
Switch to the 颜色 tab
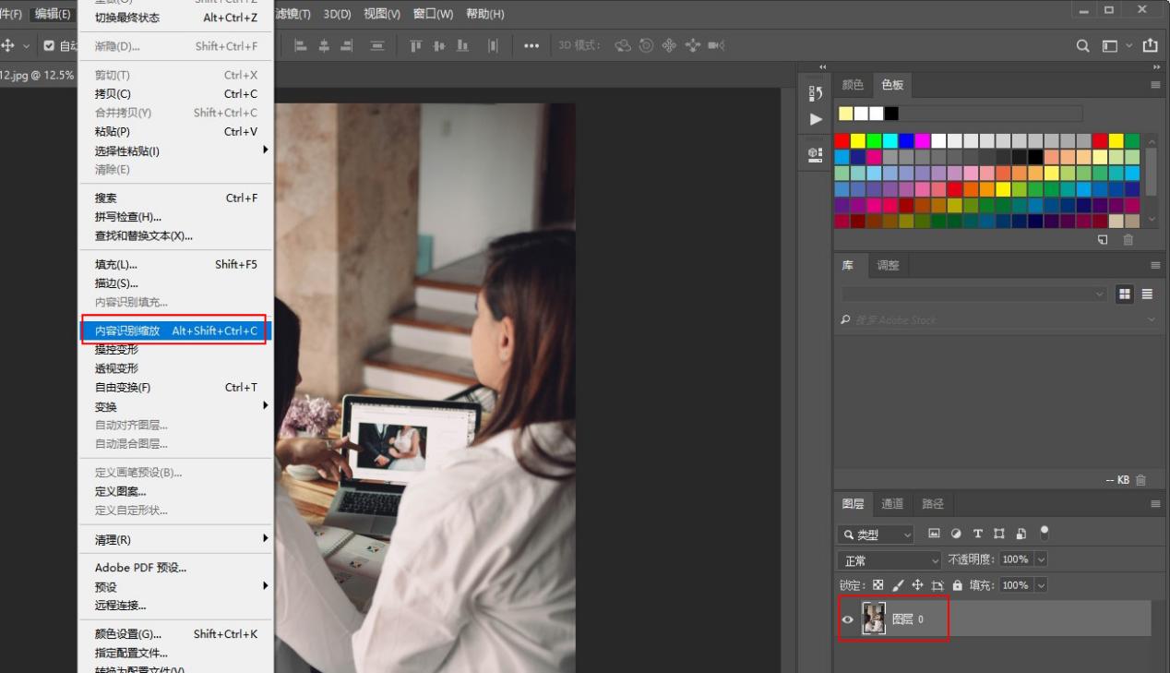pyautogui.click(x=853, y=85)
